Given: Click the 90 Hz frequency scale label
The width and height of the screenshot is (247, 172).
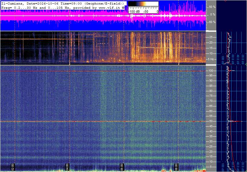Looking at the screenshot, I should [211, 81].
